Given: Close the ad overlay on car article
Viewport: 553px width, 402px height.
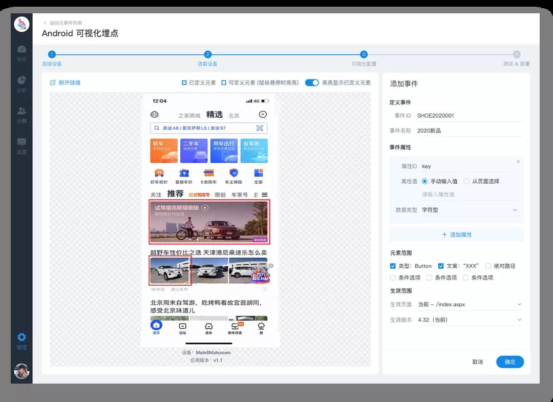Looking at the screenshot, I should (x=271, y=266).
